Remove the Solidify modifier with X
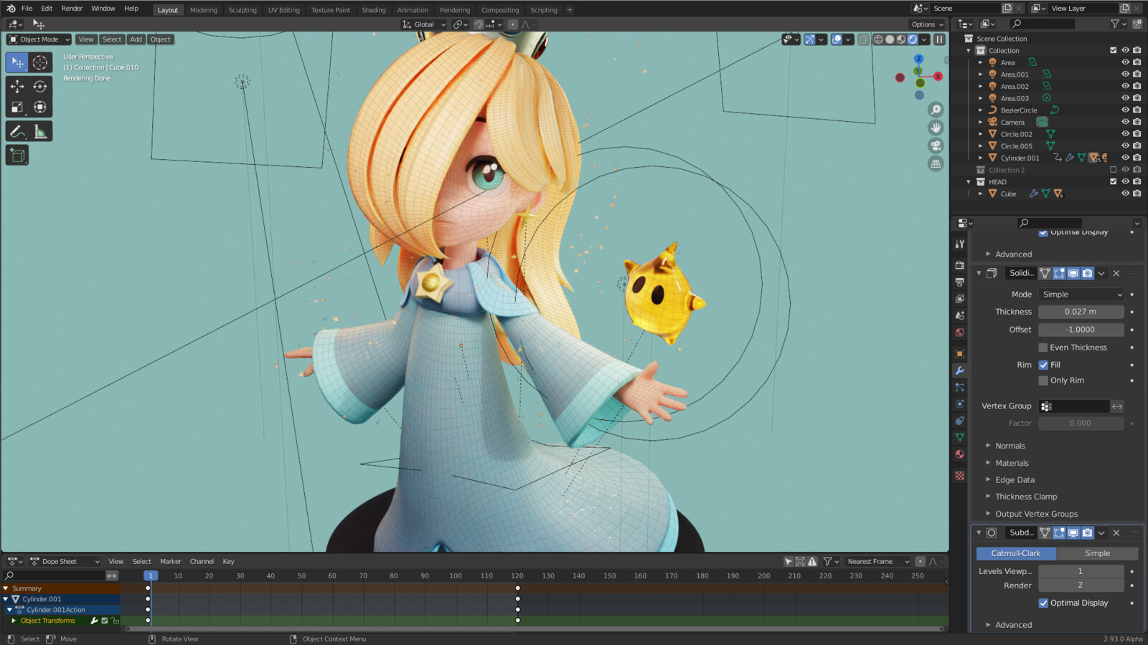 (1116, 273)
